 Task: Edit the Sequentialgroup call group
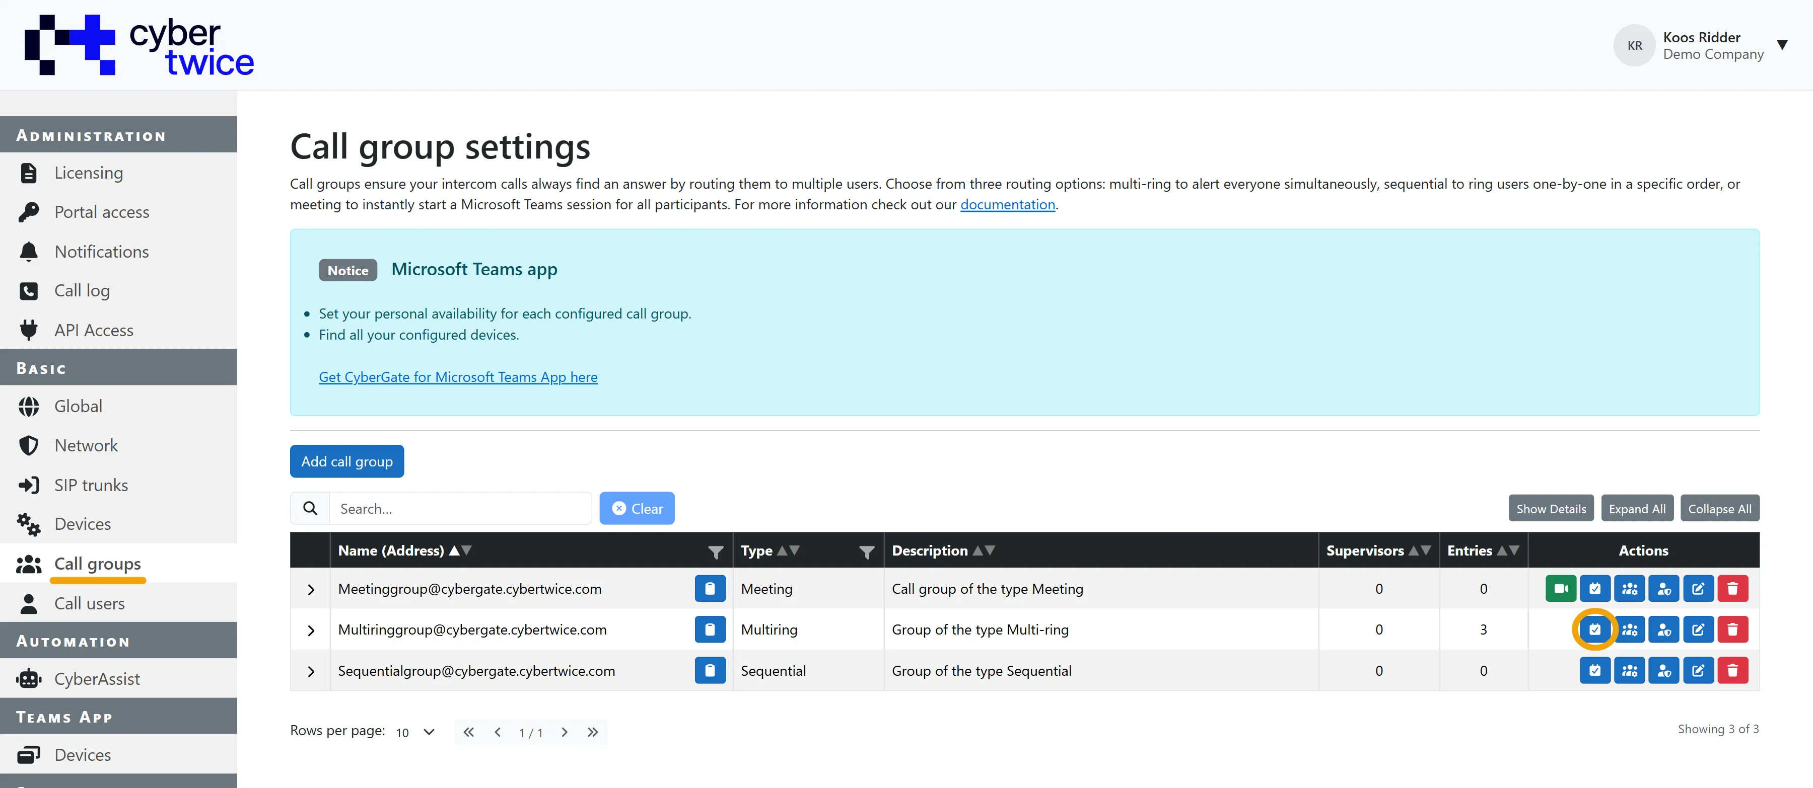(1698, 671)
